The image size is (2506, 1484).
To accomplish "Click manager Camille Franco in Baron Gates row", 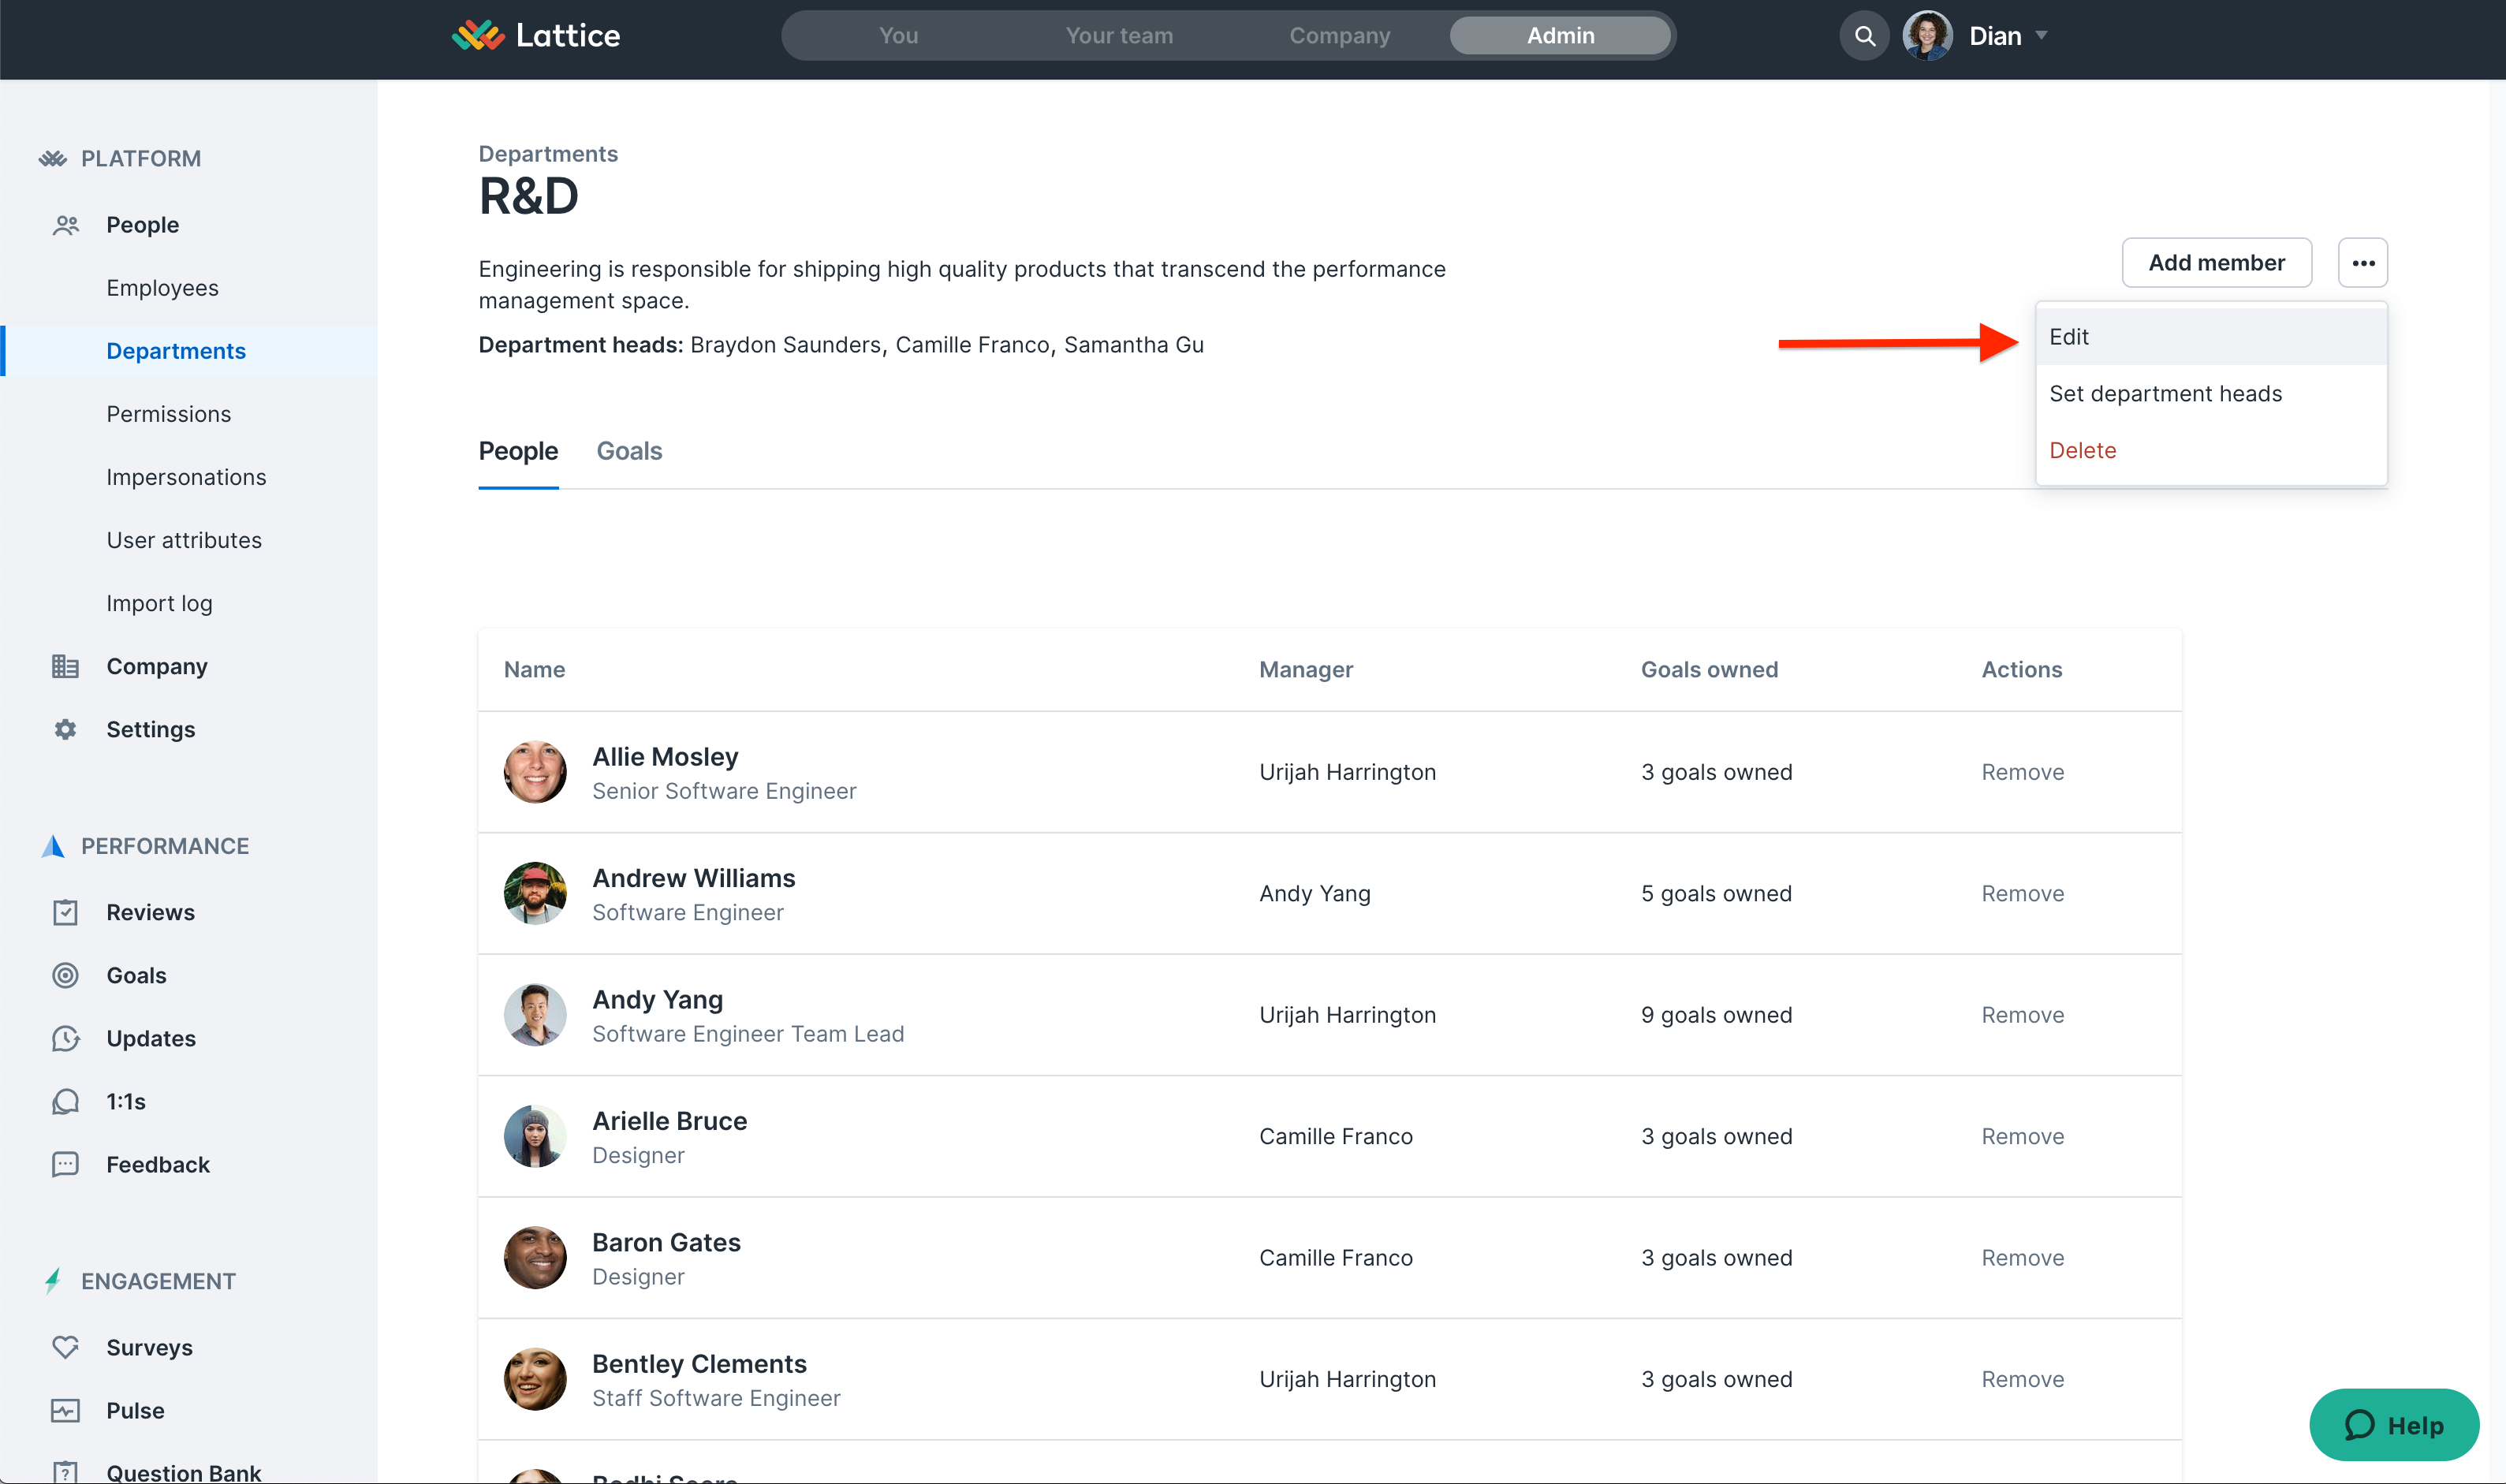I will (1336, 1258).
